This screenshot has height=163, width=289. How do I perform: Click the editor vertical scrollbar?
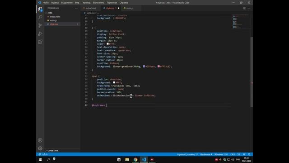coord(252,72)
